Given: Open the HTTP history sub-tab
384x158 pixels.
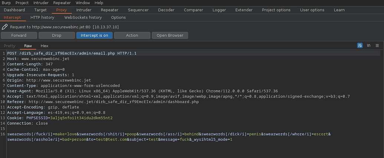Looking at the screenshot, I should 42,17.
